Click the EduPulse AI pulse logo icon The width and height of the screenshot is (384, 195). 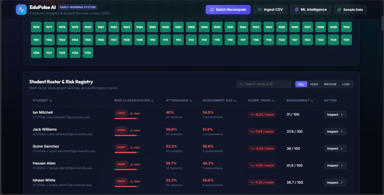(21, 9)
